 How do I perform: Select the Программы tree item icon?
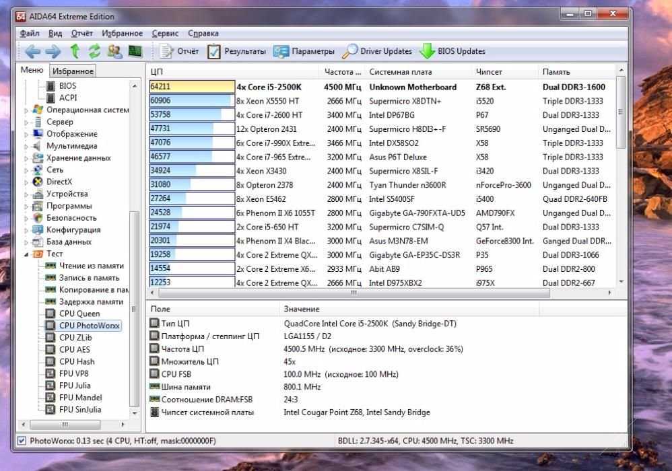pos(38,206)
